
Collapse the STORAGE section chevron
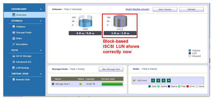41,21
